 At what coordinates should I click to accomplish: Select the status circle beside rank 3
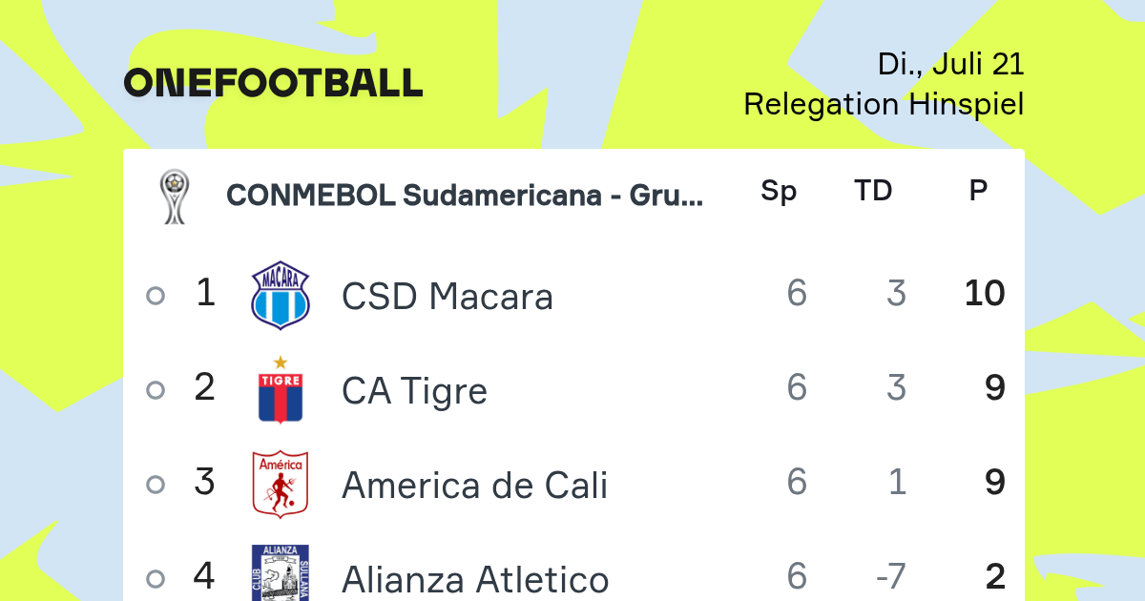pos(156,485)
